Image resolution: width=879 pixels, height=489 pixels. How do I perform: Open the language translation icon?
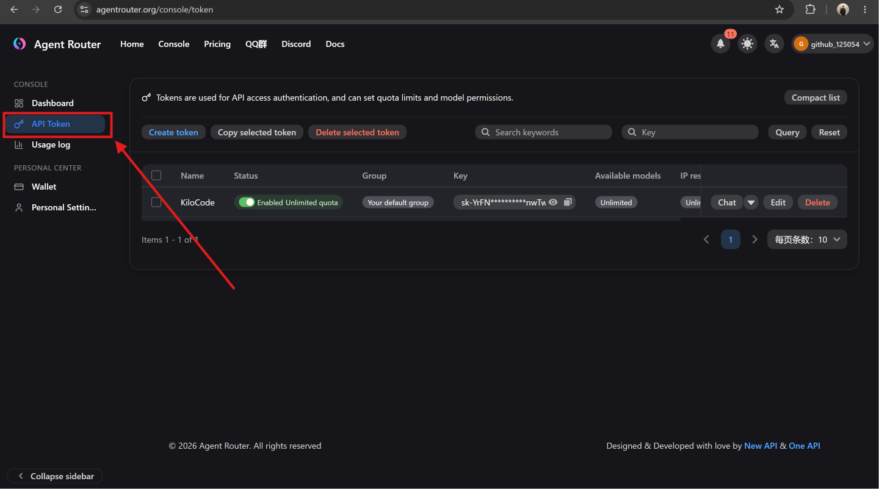pyautogui.click(x=774, y=44)
